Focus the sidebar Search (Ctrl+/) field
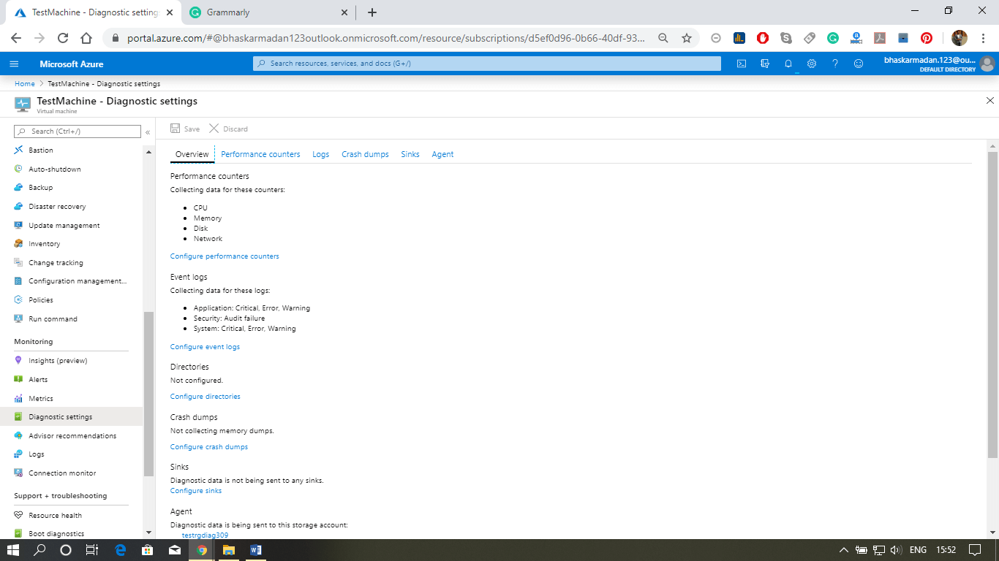 click(x=78, y=131)
